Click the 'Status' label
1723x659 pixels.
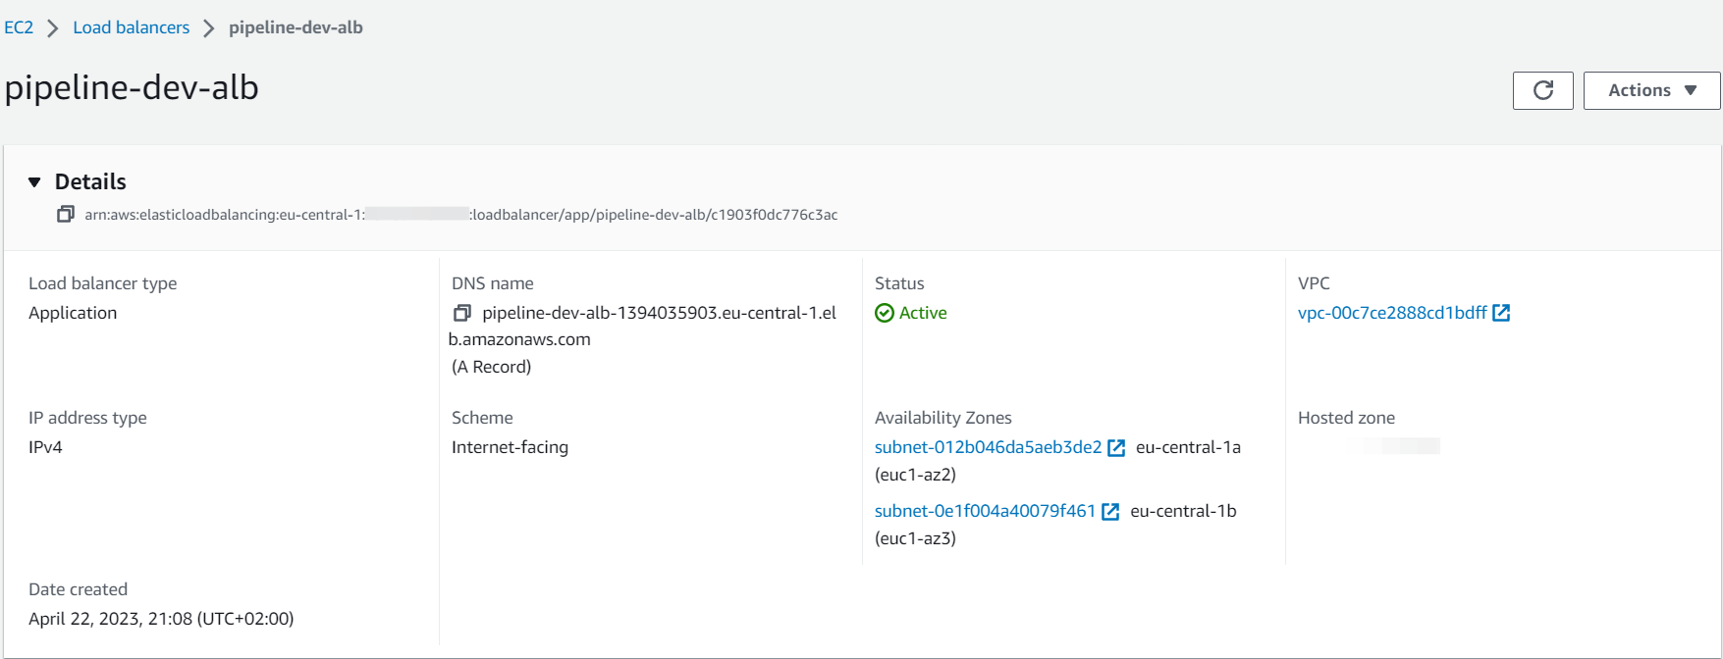point(899,283)
